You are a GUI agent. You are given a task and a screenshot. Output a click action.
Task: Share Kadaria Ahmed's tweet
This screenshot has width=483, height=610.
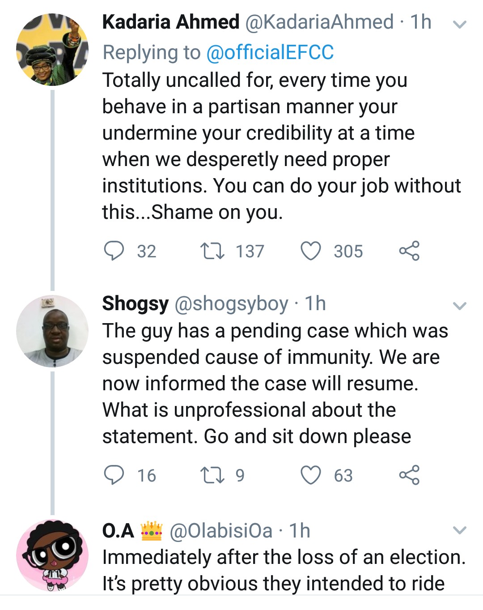pos(409,251)
